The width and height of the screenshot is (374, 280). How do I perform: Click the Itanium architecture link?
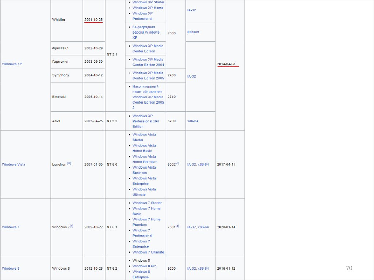(x=193, y=32)
